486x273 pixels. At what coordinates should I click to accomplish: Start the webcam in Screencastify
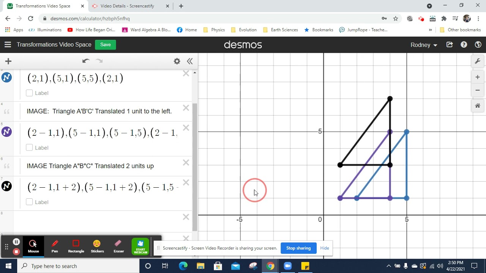point(140,246)
